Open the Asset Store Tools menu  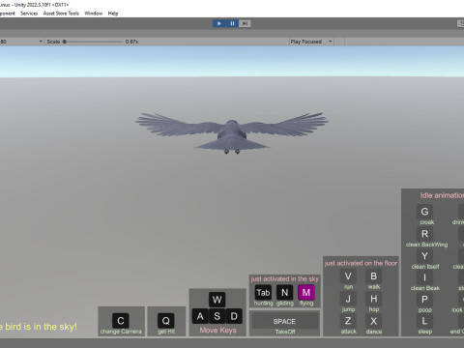[61, 14]
